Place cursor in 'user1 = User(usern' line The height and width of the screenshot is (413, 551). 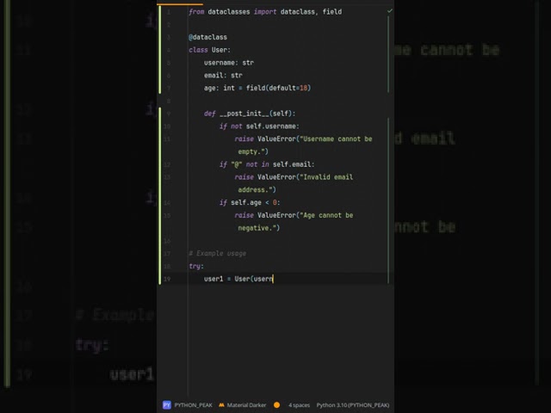[x=238, y=279]
